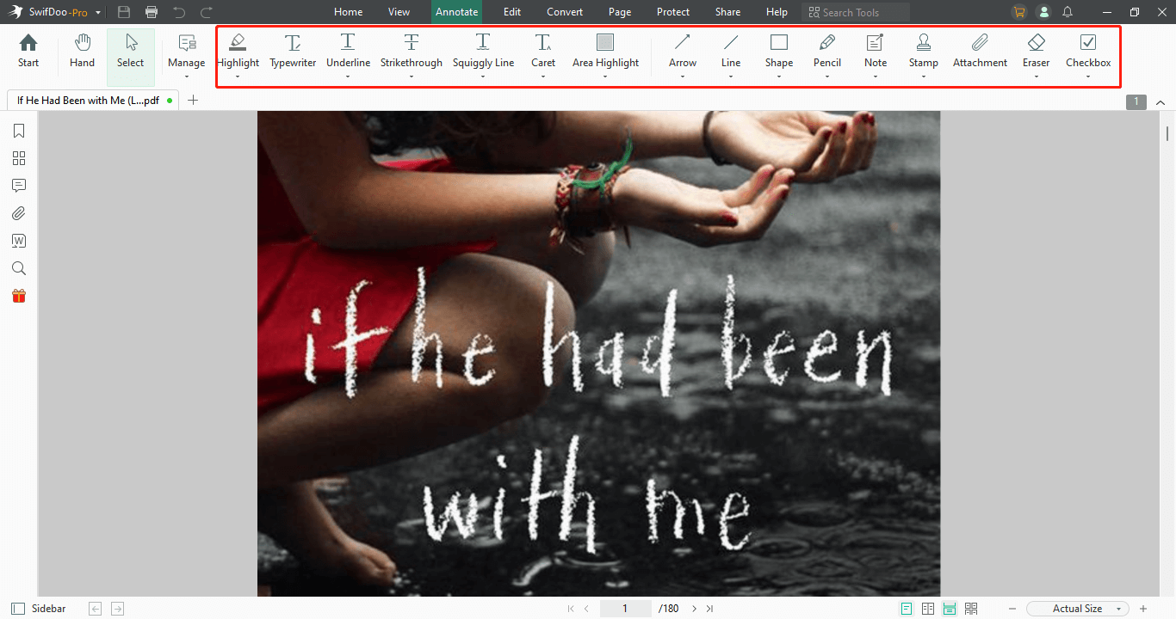Add a Note annotation
Screen dimensions: 1176x619
click(x=876, y=51)
